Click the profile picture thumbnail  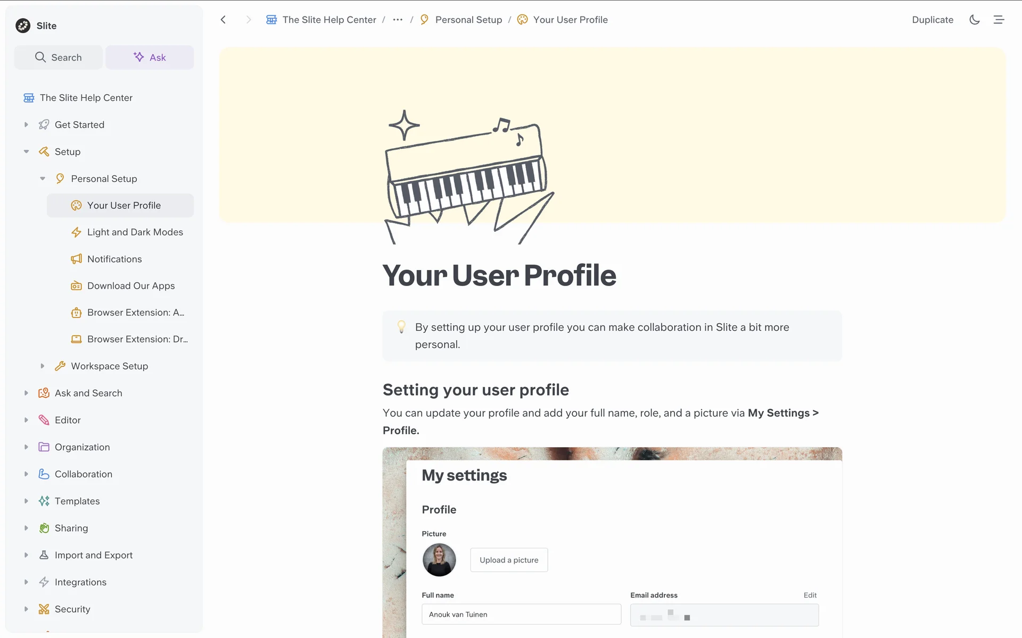click(x=439, y=560)
